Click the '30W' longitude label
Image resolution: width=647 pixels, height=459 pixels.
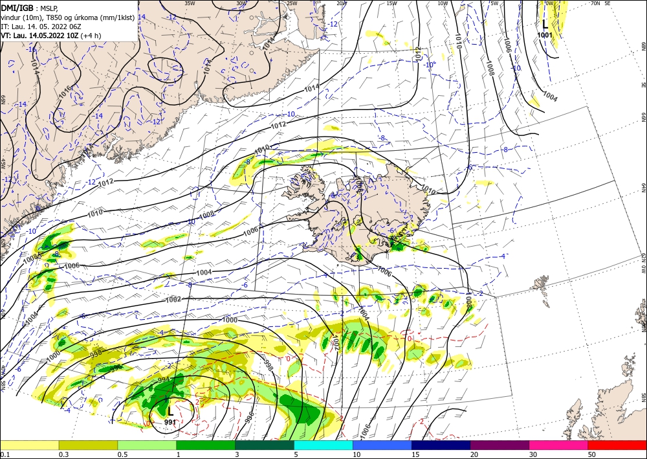[x=241, y=3]
